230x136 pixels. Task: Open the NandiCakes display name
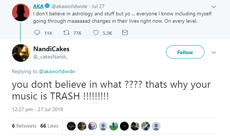pos(51,49)
